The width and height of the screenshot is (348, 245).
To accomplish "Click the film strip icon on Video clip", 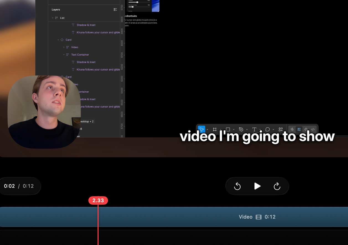I will click(x=259, y=217).
